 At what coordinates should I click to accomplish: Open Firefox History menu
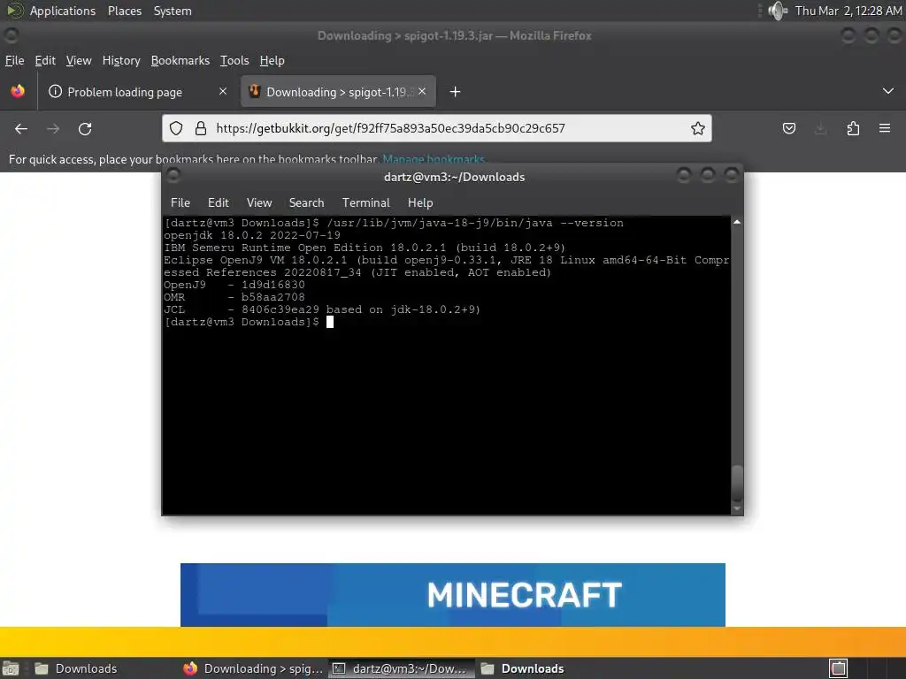tap(121, 61)
